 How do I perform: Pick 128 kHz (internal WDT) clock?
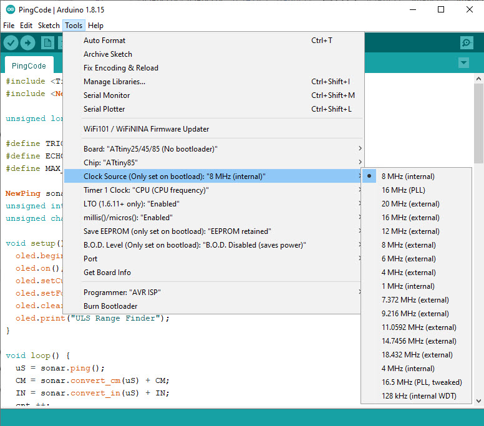click(x=419, y=396)
